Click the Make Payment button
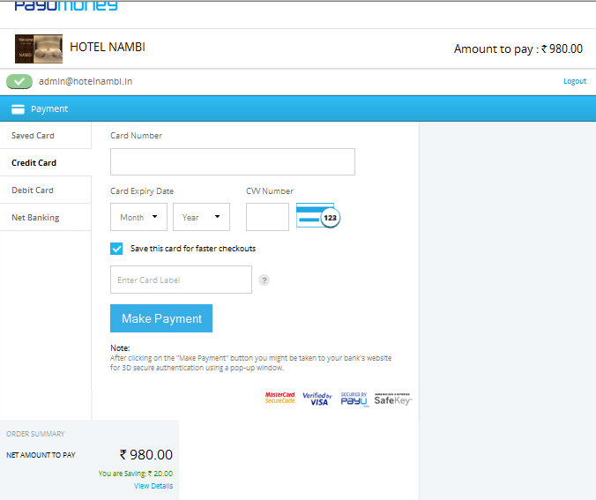 [161, 318]
